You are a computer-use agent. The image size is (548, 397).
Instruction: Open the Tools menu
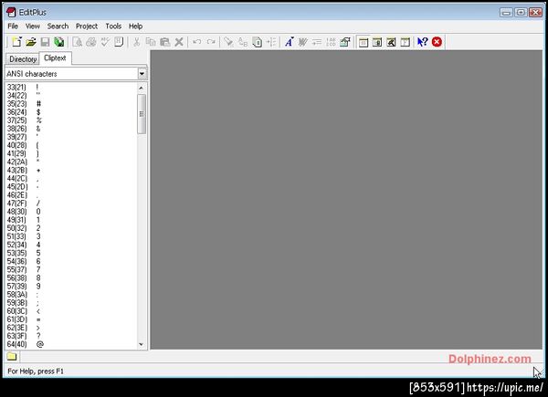[113, 26]
